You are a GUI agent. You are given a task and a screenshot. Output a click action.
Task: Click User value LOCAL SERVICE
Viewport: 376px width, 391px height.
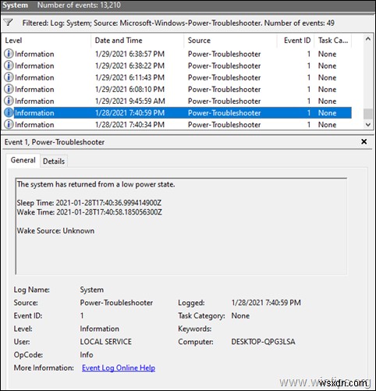click(x=106, y=342)
